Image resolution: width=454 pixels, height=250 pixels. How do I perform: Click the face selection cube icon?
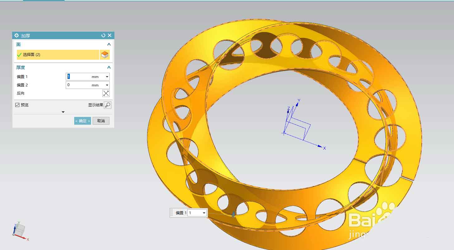[x=105, y=55]
